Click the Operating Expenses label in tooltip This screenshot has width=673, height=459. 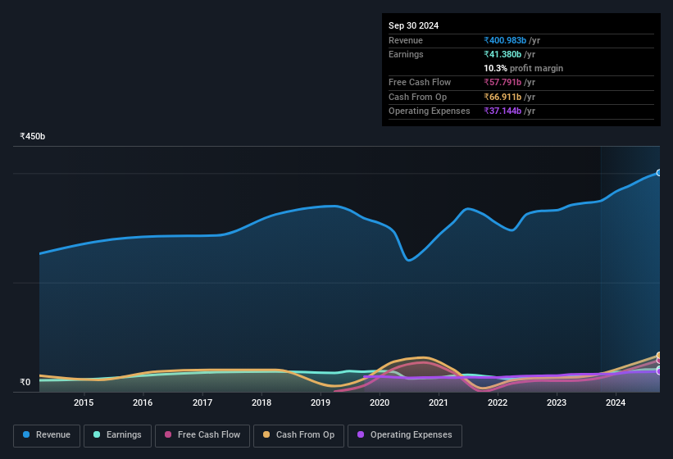click(430, 111)
